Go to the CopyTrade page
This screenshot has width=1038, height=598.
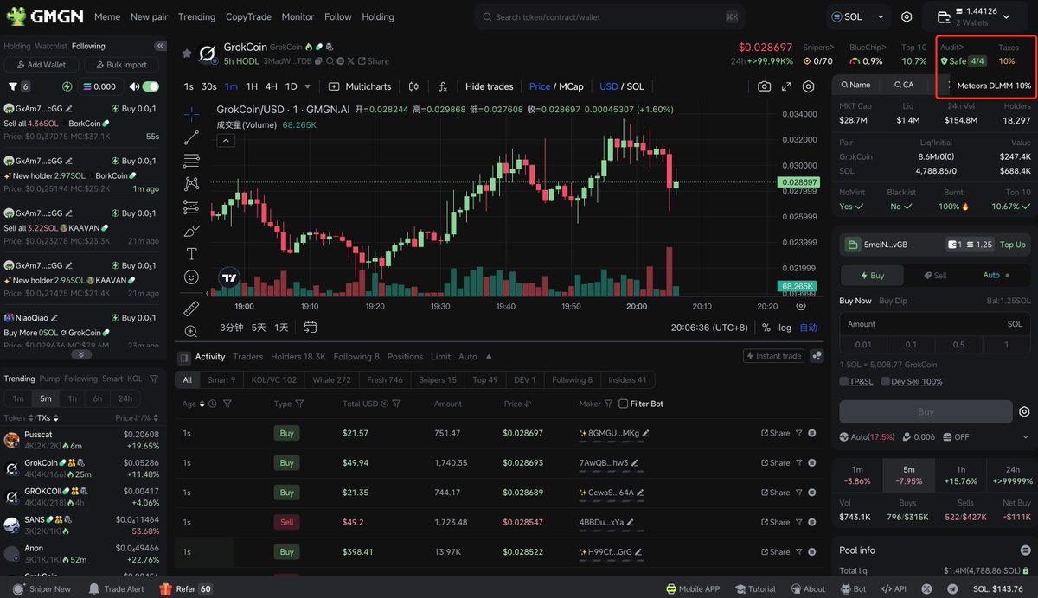click(248, 16)
